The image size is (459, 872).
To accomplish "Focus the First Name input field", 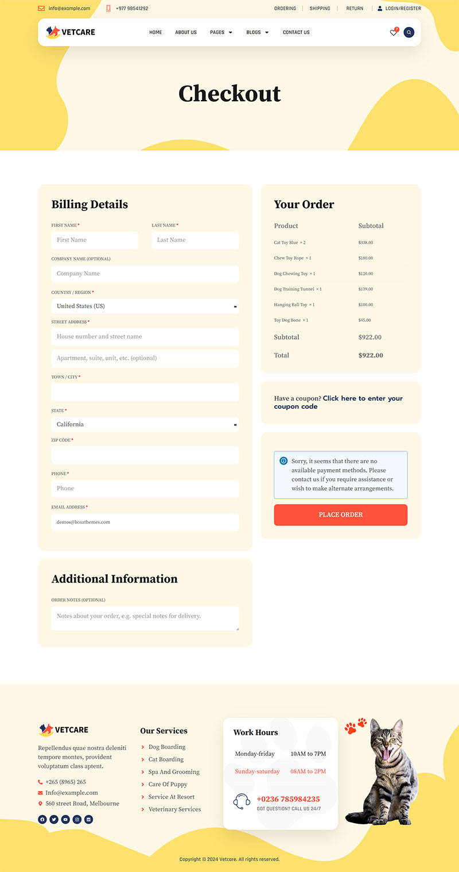I will 95,240.
